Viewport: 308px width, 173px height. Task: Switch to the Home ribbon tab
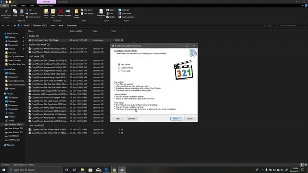click(13, 6)
